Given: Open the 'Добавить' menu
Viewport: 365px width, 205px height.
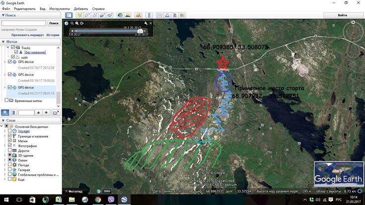Looking at the screenshot, I should [x=81, y=8].
